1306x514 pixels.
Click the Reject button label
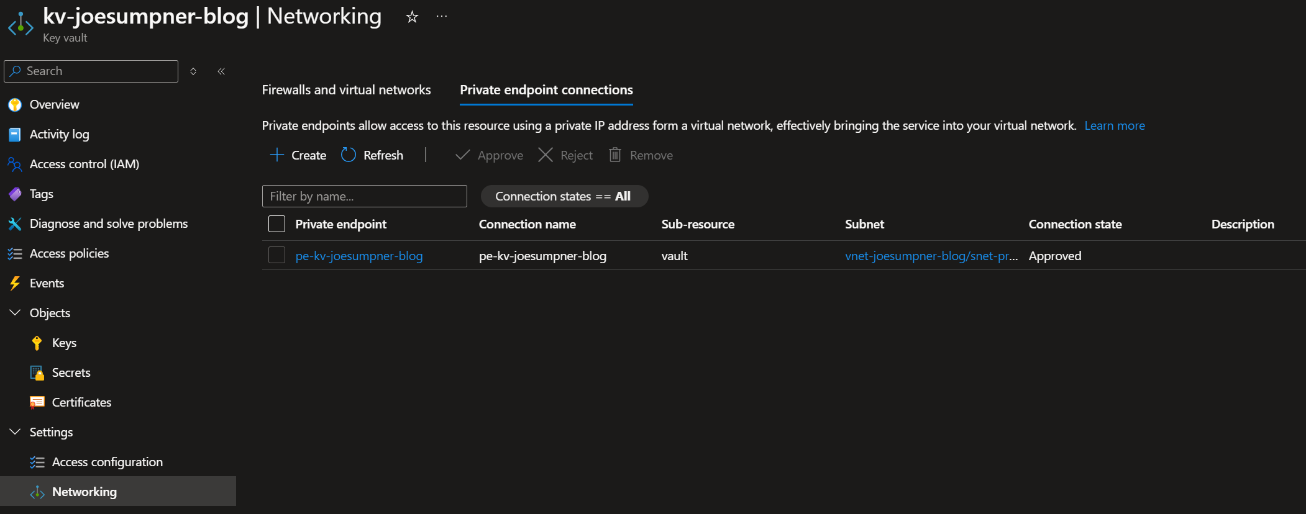click(x=577, y=155)
